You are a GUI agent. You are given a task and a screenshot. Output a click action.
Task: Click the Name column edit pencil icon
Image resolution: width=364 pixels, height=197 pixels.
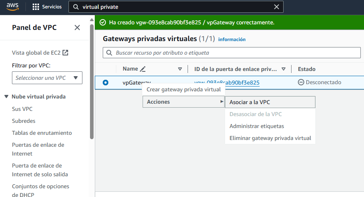(143, 69)
